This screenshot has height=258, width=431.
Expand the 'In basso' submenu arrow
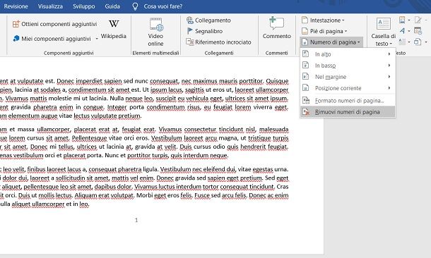click(389, 66)
